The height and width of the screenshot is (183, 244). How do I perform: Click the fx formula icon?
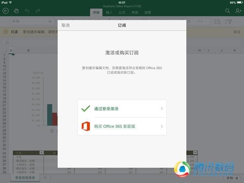(x=7, y=42)
